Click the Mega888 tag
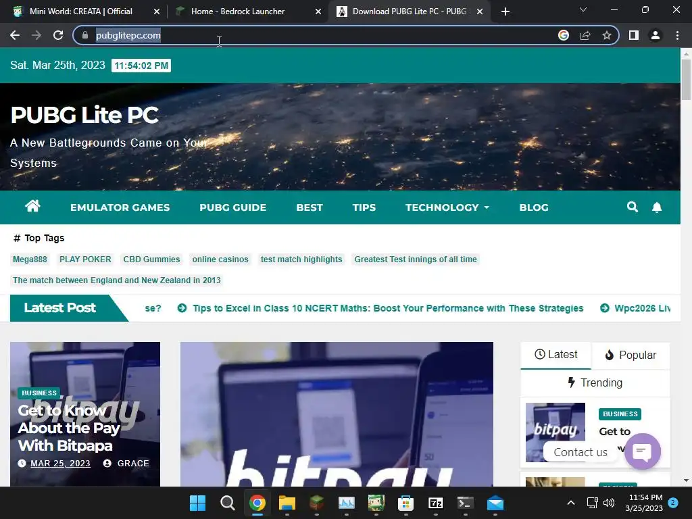 point(30,259)
